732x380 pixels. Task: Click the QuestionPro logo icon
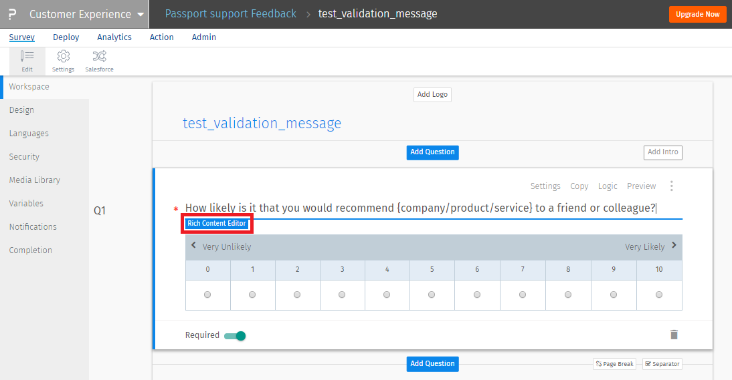tap(12, 14)
